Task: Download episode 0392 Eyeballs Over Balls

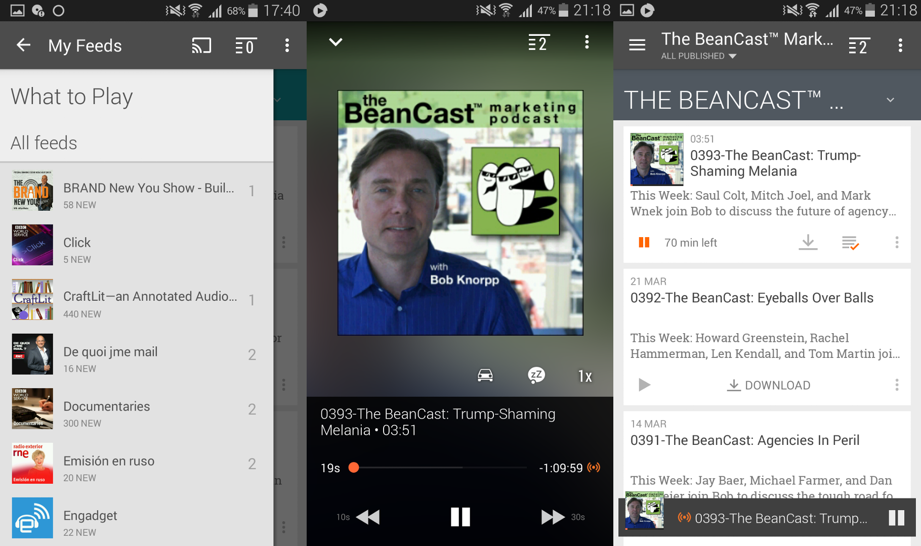Action: 769,385
